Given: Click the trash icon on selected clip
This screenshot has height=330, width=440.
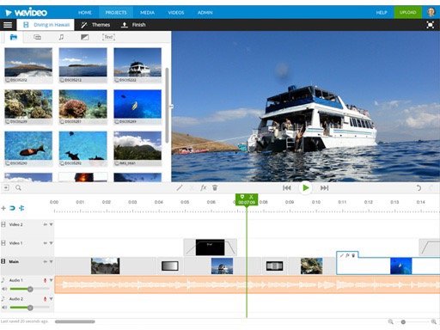Looking at the screenshot, I should coord(353,255).
